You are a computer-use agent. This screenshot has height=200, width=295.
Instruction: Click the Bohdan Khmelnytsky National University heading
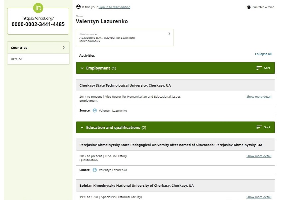pos(137,185)
